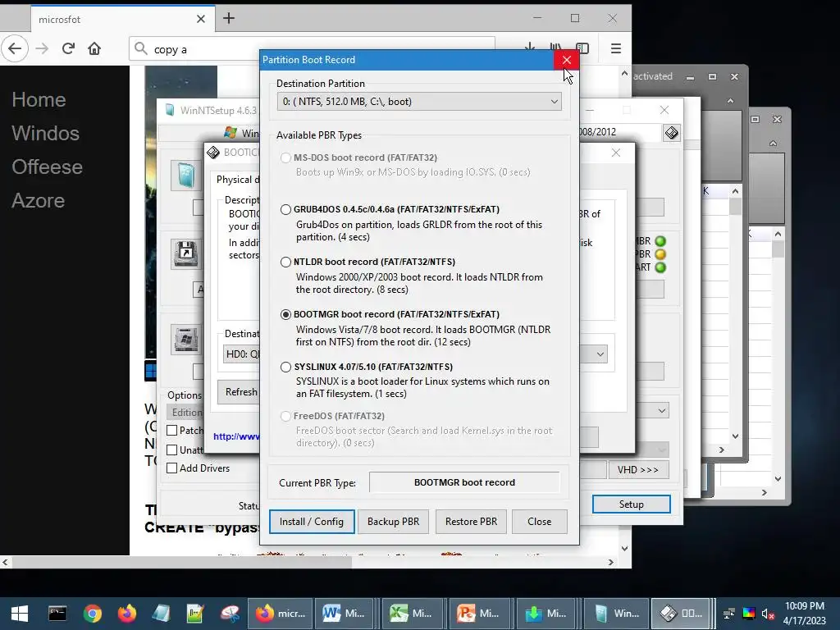This screenshot has width=840, height=630.
Task: Click boot drive floppy icon in WinNTSetup
Action: point(186,253)
